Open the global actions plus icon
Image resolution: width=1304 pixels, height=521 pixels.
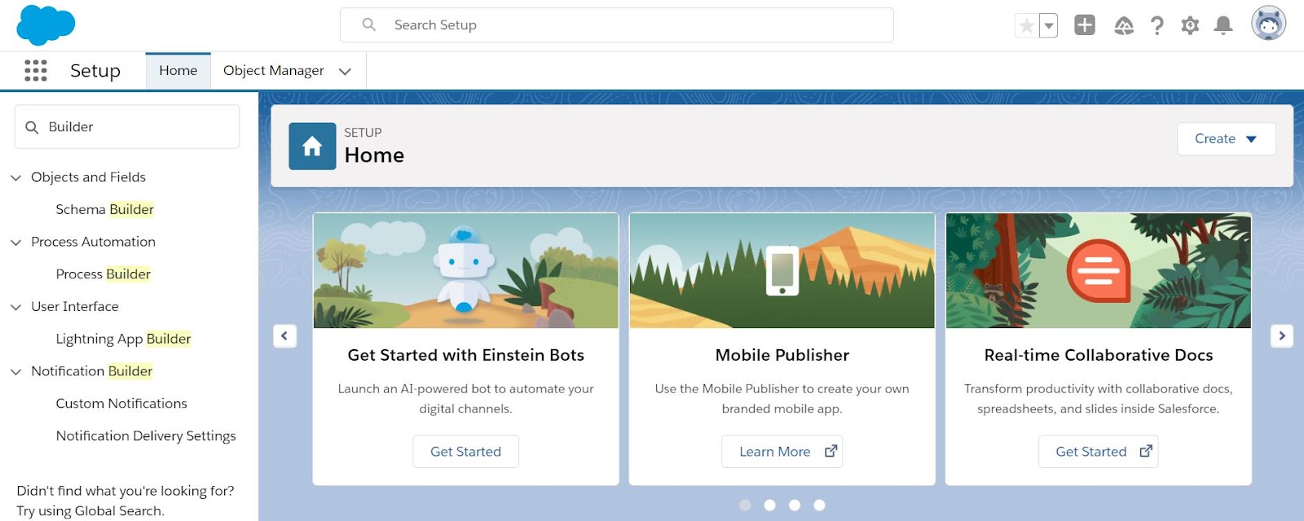click(x=1085, y=25)
